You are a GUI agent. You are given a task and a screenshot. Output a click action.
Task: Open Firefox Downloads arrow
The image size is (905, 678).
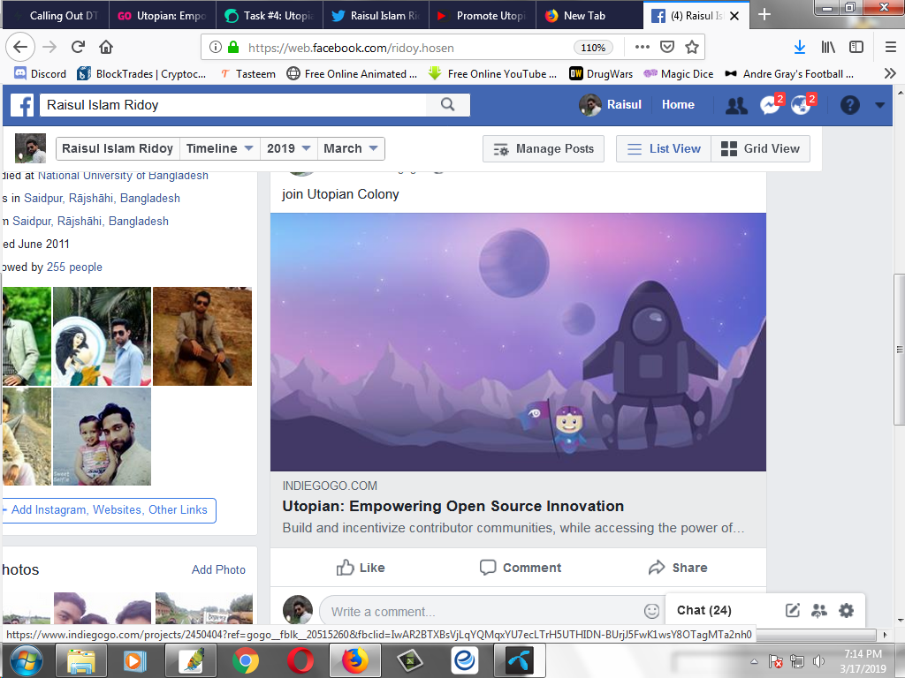799,48
